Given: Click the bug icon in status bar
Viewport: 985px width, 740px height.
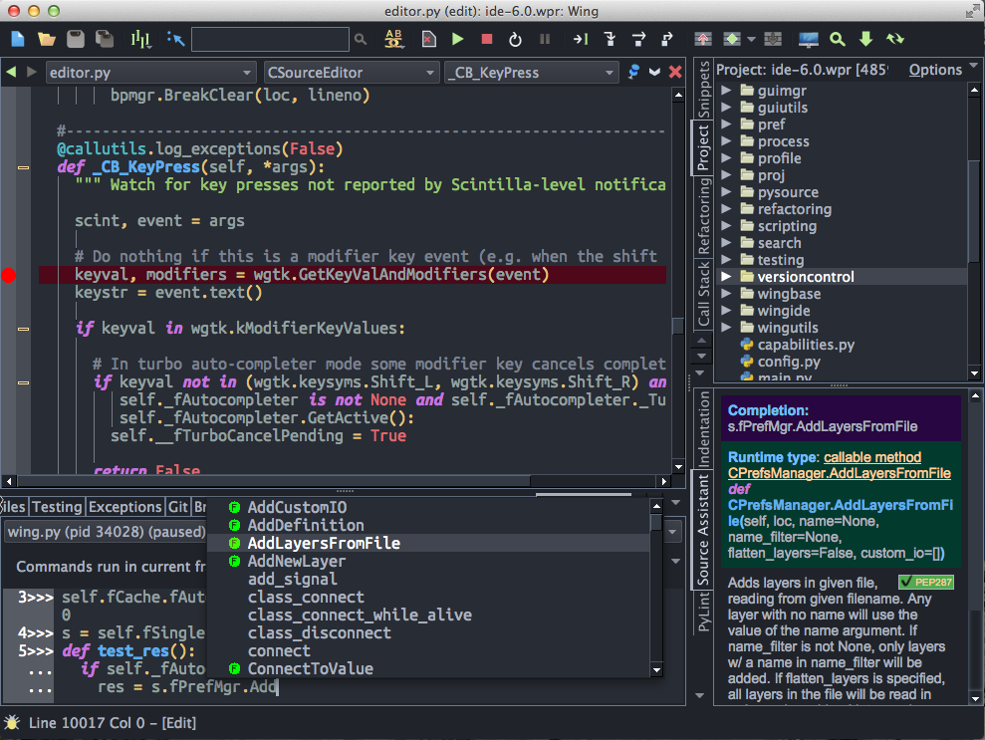Looking at the screenshot, I should click(x=12, y=723).
